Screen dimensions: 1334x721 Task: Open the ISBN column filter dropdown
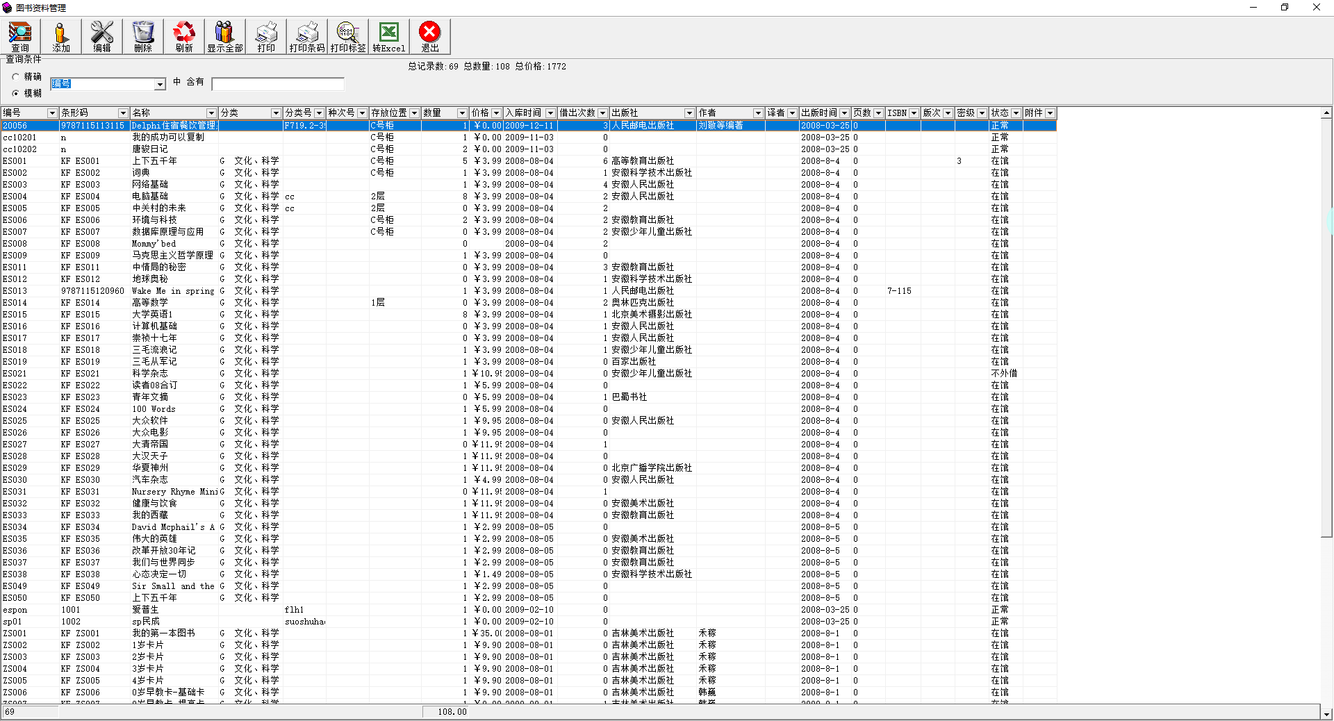point(914,113)
